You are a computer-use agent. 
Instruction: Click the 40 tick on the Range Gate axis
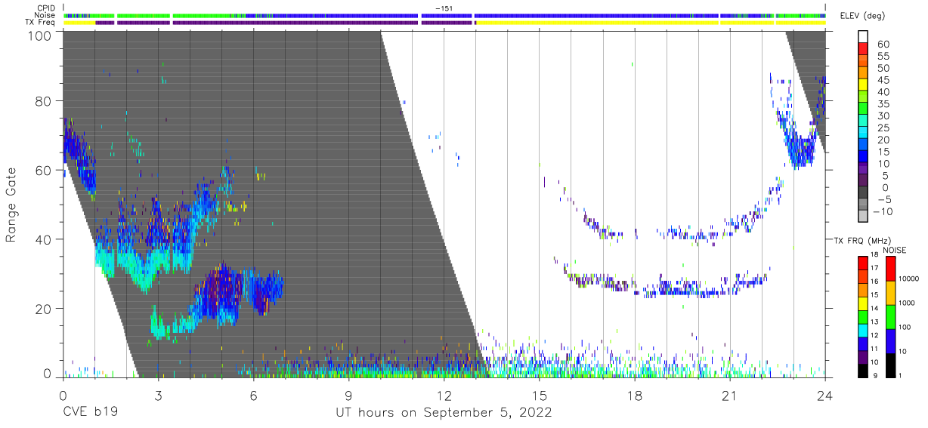(x=43, y=239)
